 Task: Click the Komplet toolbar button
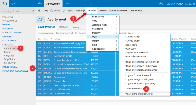pos(102,11)
